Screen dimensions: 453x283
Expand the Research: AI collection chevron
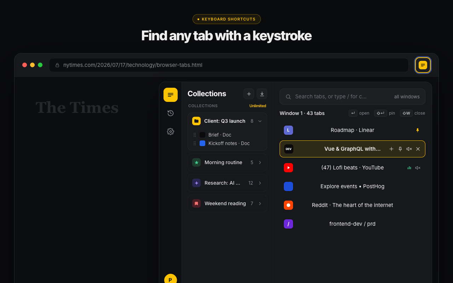[x=260, y=183]
